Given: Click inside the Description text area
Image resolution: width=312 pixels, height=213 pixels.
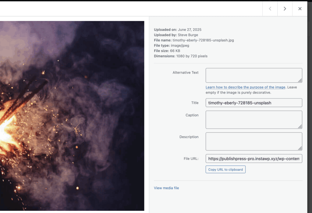Looking at the screenshot, I should point(253,141).
